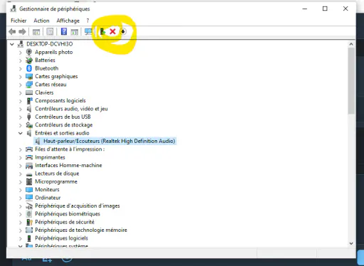The height and width of the screenshot is (266, 364).
Task: Click the Claviers keyboard icon
Action: pyautogui.click(x=29, y=92)
